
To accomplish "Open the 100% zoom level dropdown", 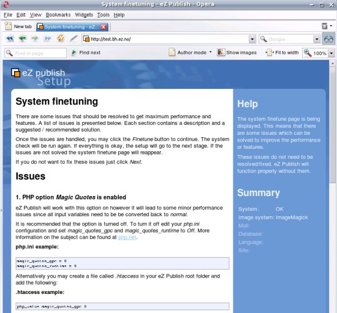I will pos(331,53).
